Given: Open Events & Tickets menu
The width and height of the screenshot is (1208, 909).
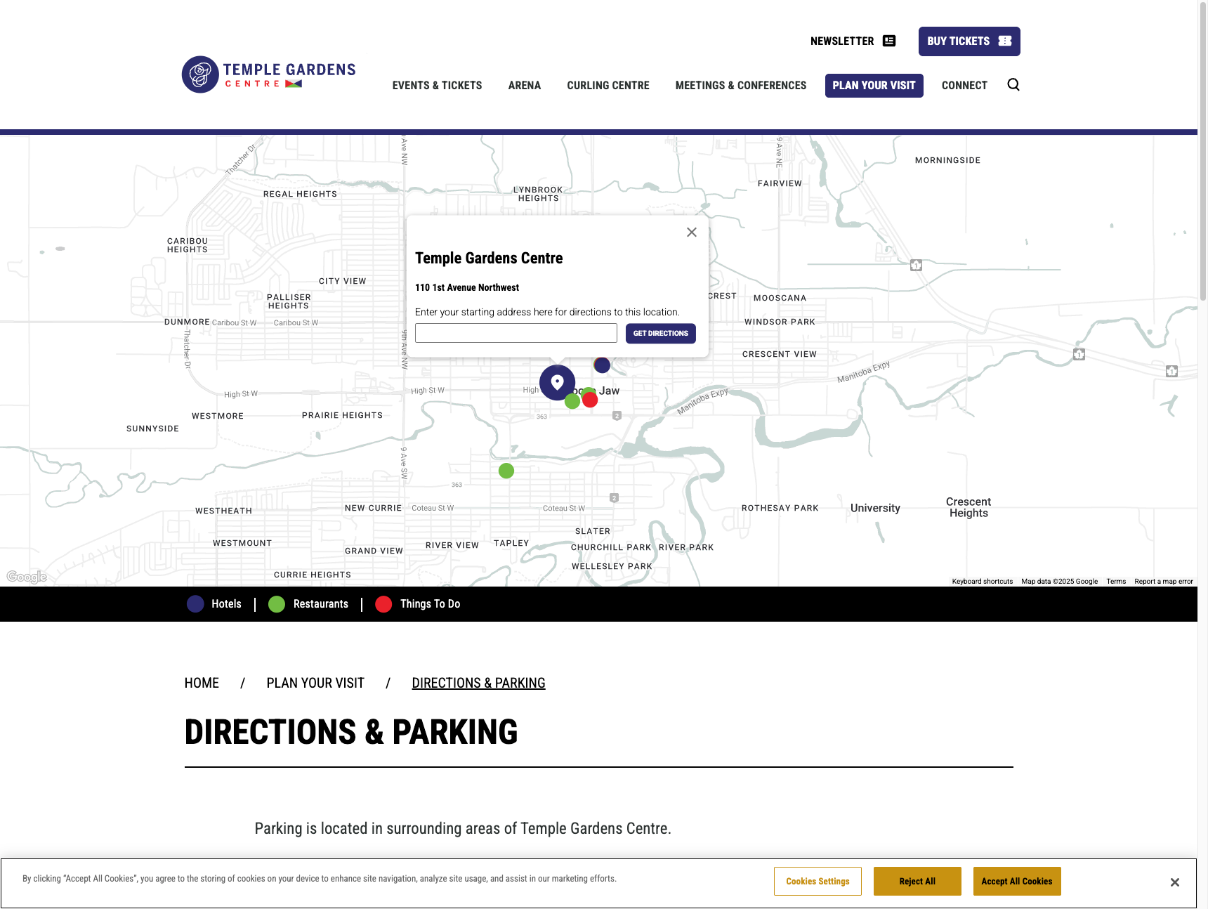Looking at the screenshot, I should (x=437, y=86).
